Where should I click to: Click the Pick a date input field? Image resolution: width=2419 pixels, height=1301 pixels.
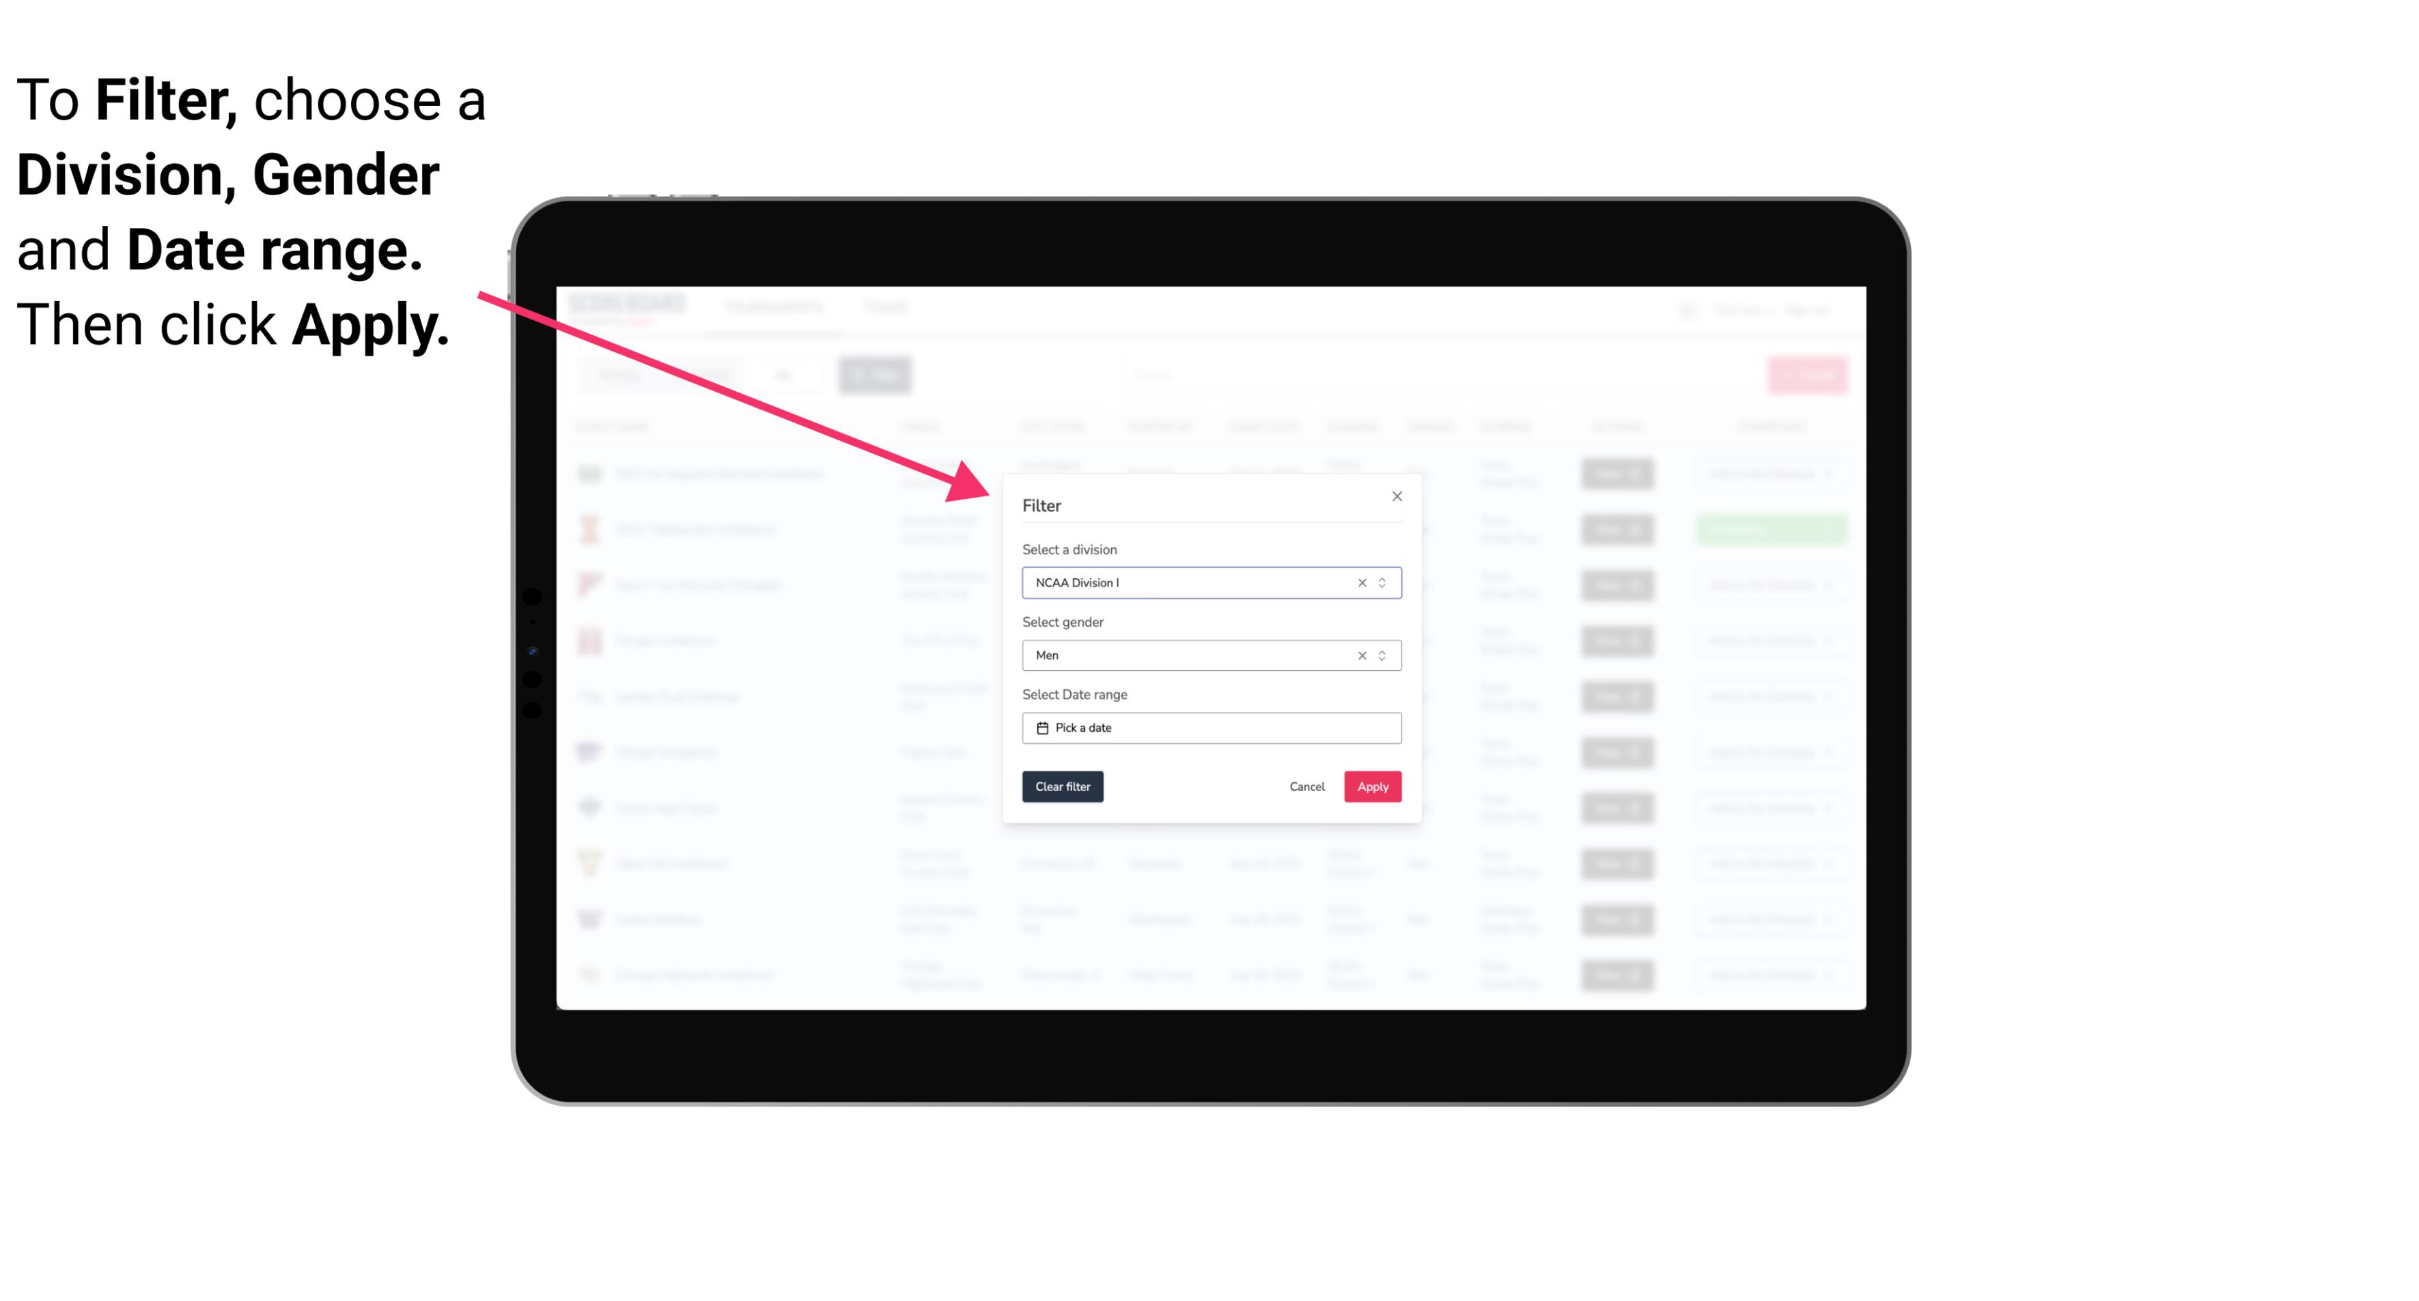point(1210,728)
